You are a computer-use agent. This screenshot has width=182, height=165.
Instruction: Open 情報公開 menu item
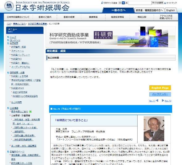pyautogui.click(x=142, y=17)
